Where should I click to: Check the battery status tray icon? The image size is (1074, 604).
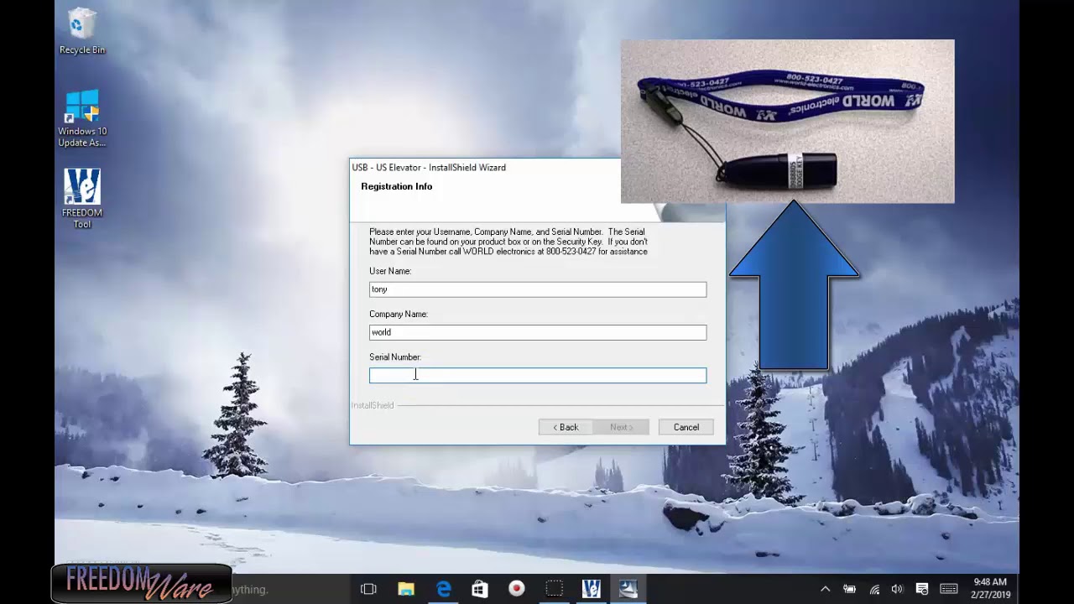[x=849, y=589]
